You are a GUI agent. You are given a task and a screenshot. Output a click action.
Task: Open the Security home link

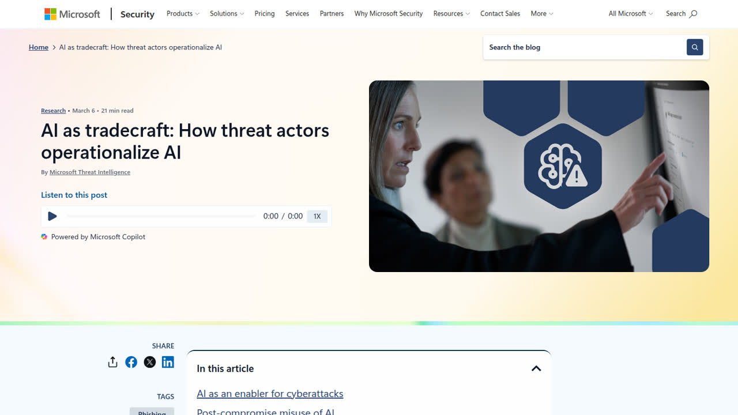(137, 14)
